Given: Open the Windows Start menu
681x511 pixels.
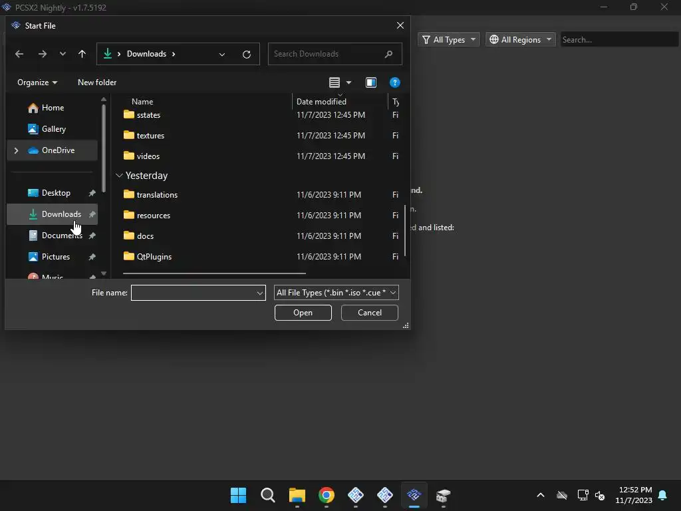Looking at the screenshot, I should 238,495.
